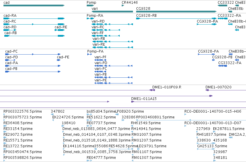The width and height of the screenshot is (246, 162).
Task: Select BAC clone DME1-010P09.R label
Action: tap(167, 87)
